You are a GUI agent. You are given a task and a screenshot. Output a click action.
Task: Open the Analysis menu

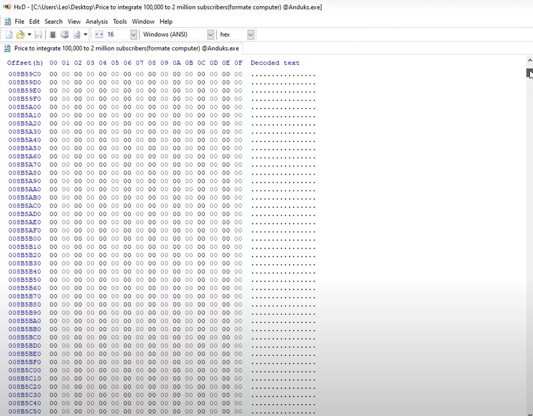pos(97,21)
